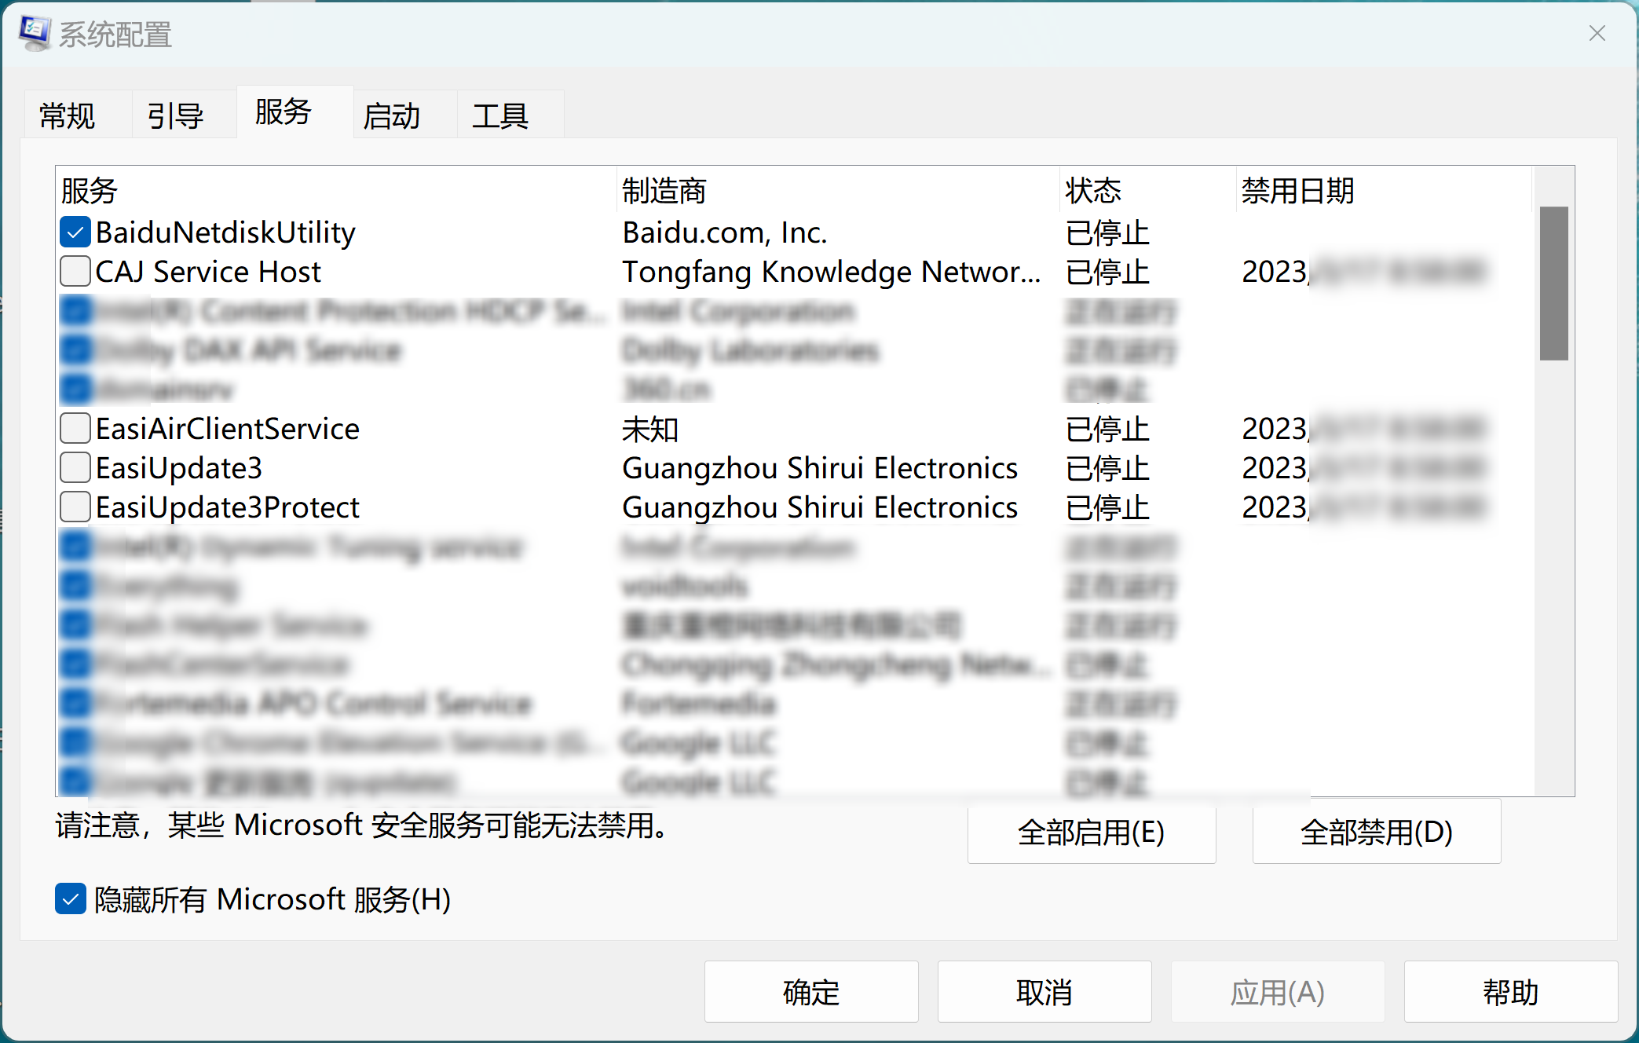Viewport: 1639px width, 1043px height.
Task: Check the EasiAirClientService checkbox
Action: coord(75,429)
